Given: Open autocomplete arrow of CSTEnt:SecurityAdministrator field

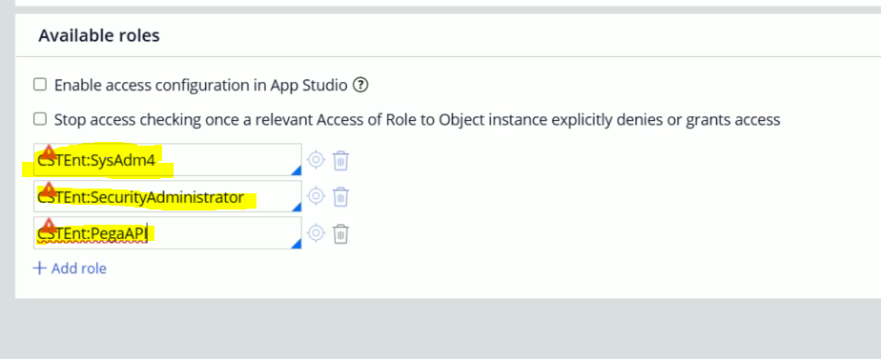Looking at the screenshot, I should (x=297, y=207).
